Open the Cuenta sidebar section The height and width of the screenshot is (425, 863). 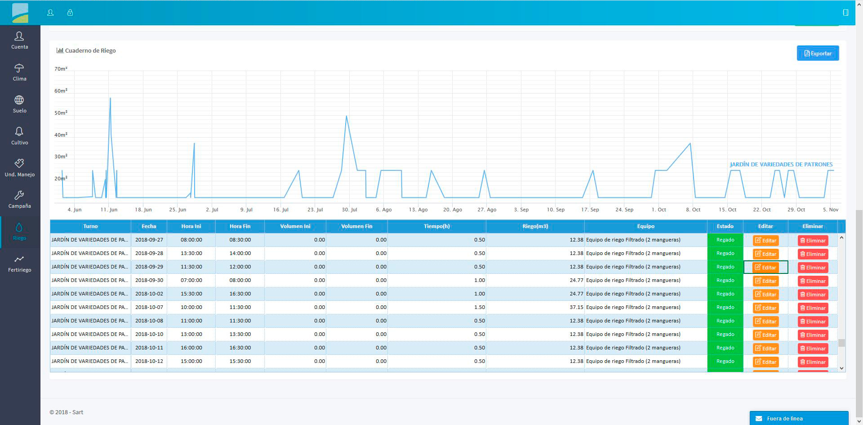(20, 40)
